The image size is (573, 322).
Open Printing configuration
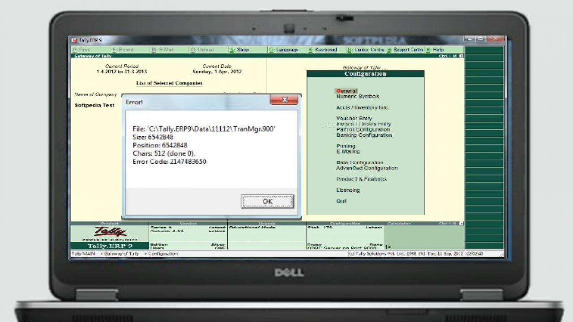coord(346,146)
